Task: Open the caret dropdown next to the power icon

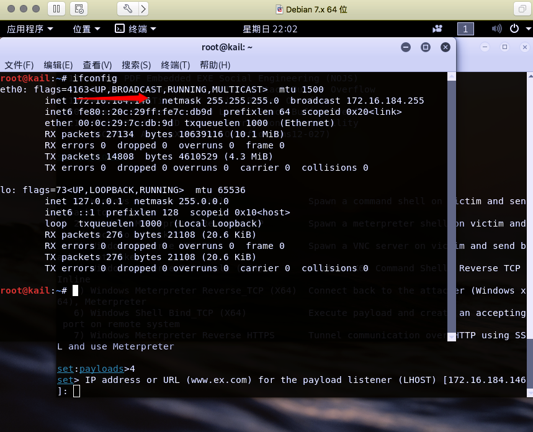Action: 528,30
